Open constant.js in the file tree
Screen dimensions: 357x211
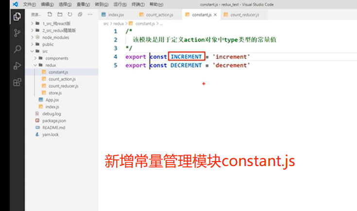coord(62,72)
